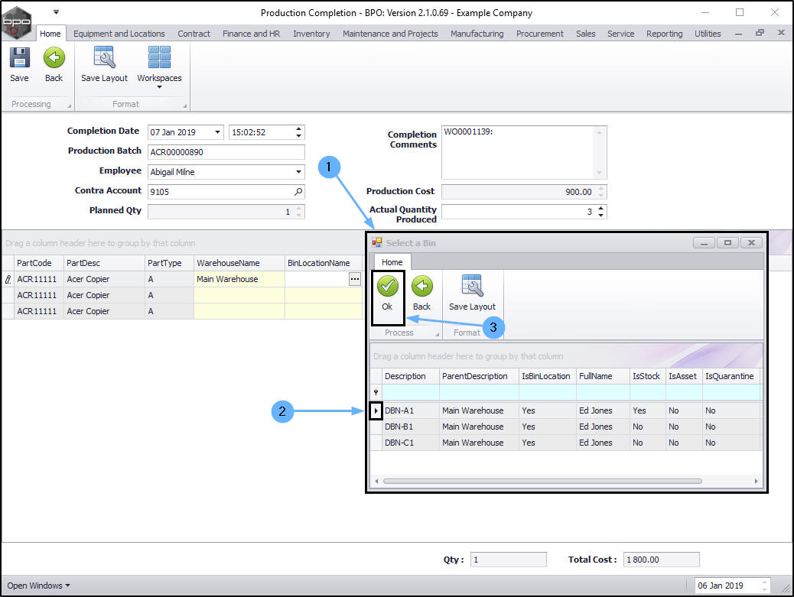Click the ParentDescription column header
The height and width of the screenshot is (597, 794).
coord(479,376)
